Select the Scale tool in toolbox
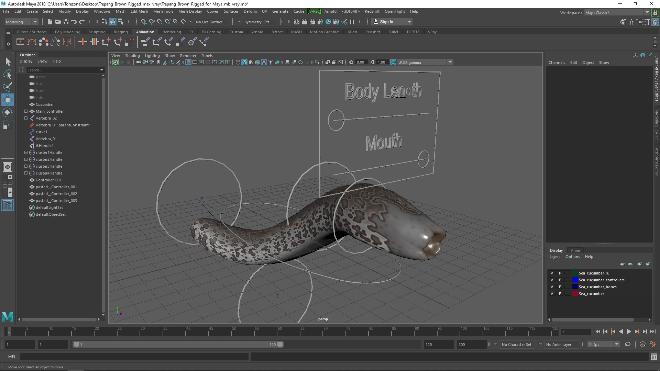The height and width of the screenshot is (371, 660). (8, 125)
